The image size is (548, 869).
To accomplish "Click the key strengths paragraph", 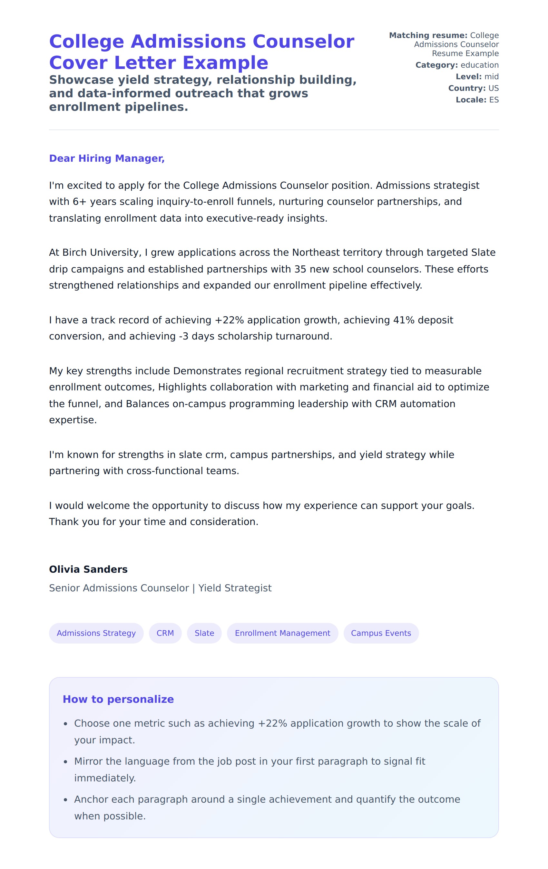I will click(269, 395).
